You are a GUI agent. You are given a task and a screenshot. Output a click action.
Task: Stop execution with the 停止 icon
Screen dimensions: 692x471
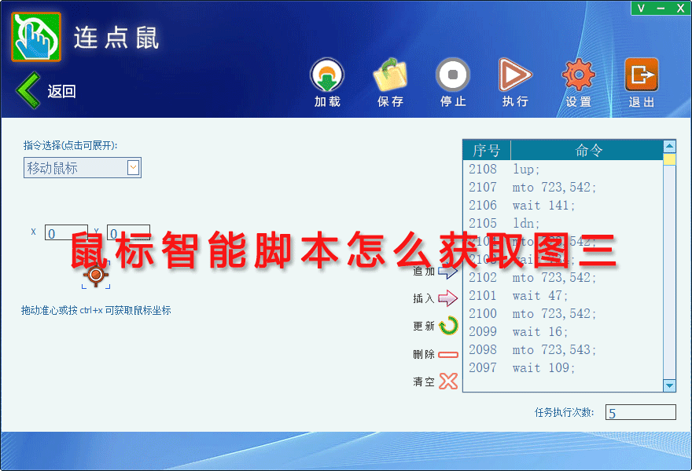click(x=453, y=75)
